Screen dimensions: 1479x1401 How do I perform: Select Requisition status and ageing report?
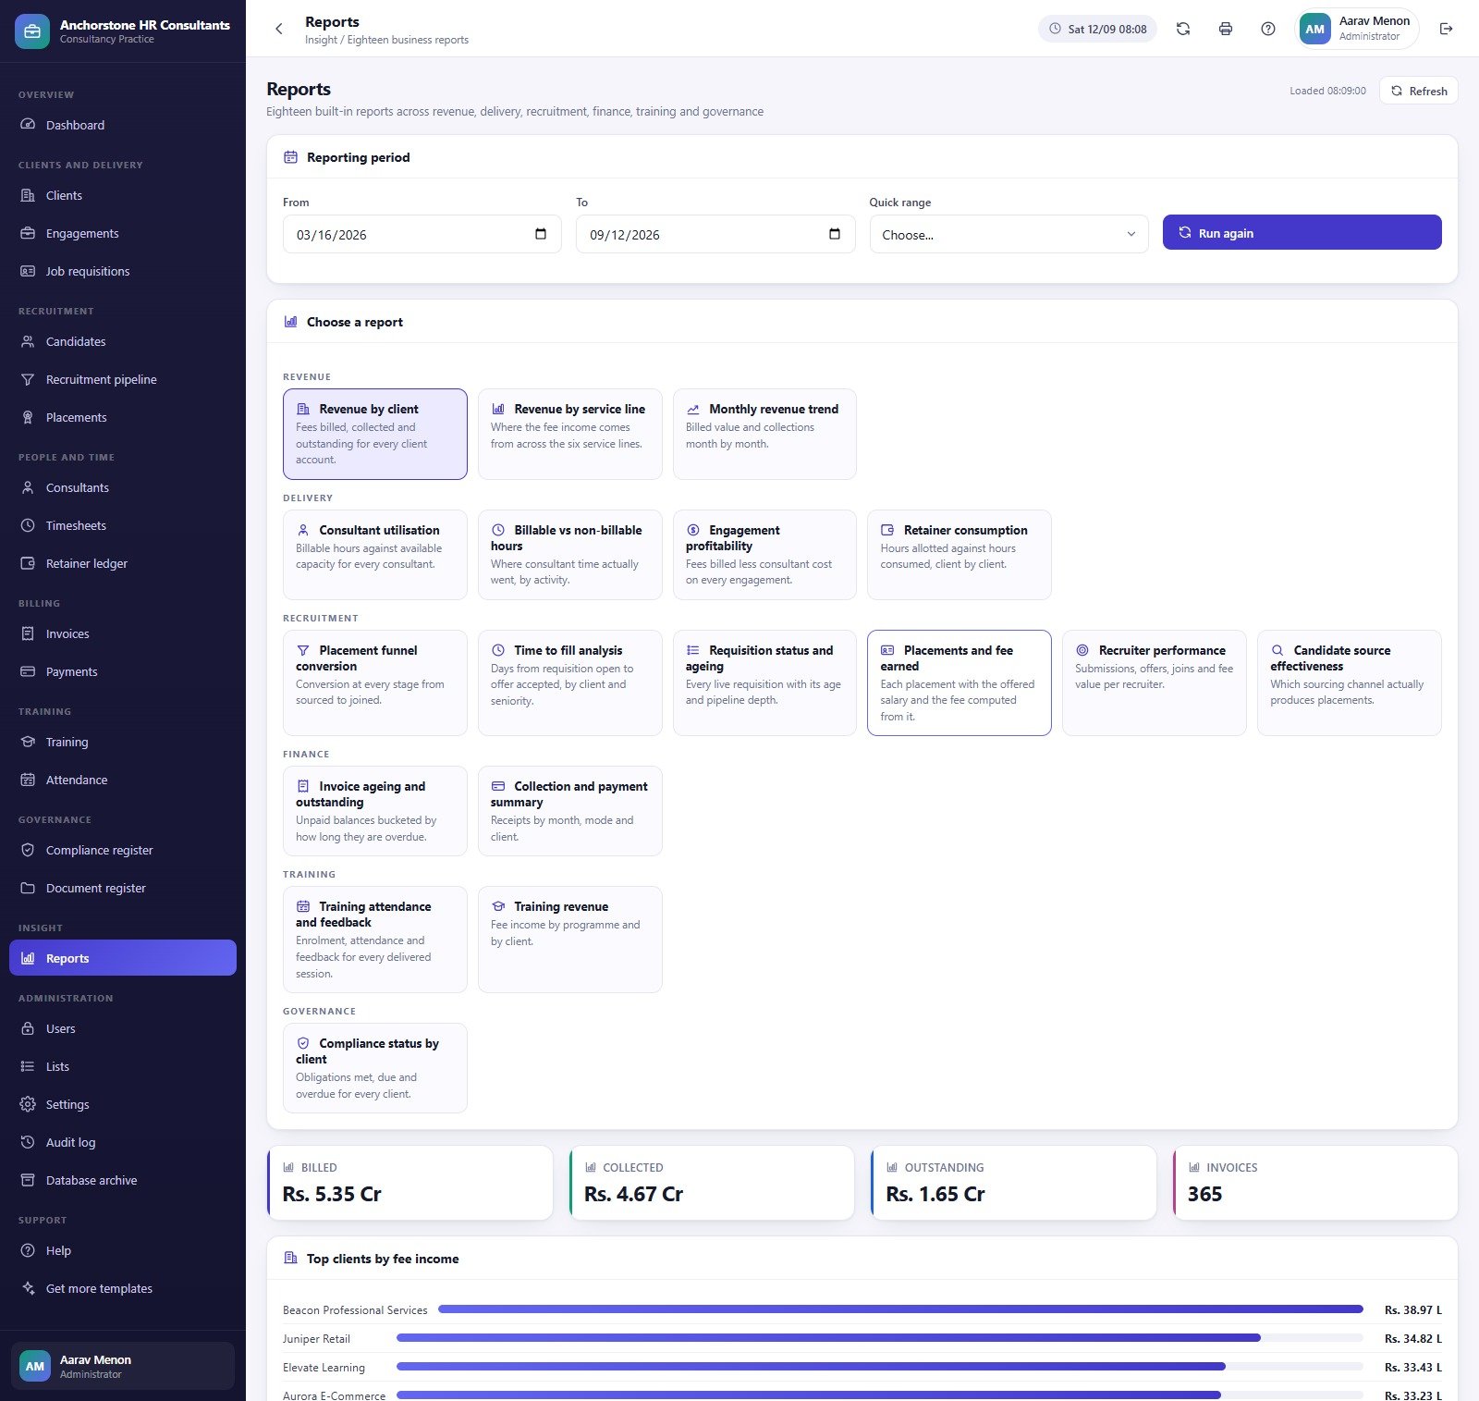click(764, 682)
